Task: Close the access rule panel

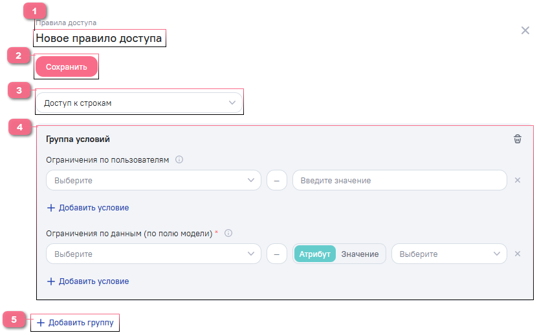Action: (525, 30)
